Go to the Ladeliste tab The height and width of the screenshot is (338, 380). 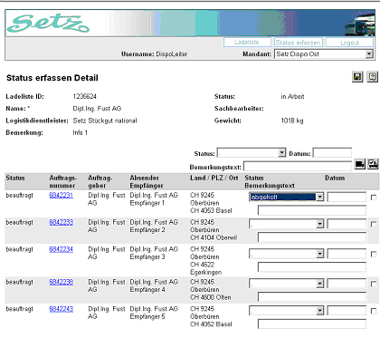(x=247, y=43)
